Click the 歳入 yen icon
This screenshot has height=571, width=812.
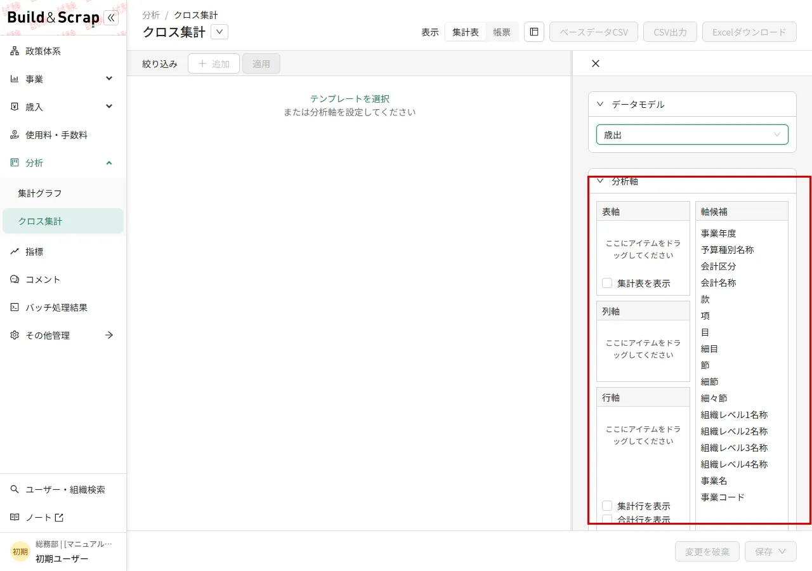pos(15,107)
